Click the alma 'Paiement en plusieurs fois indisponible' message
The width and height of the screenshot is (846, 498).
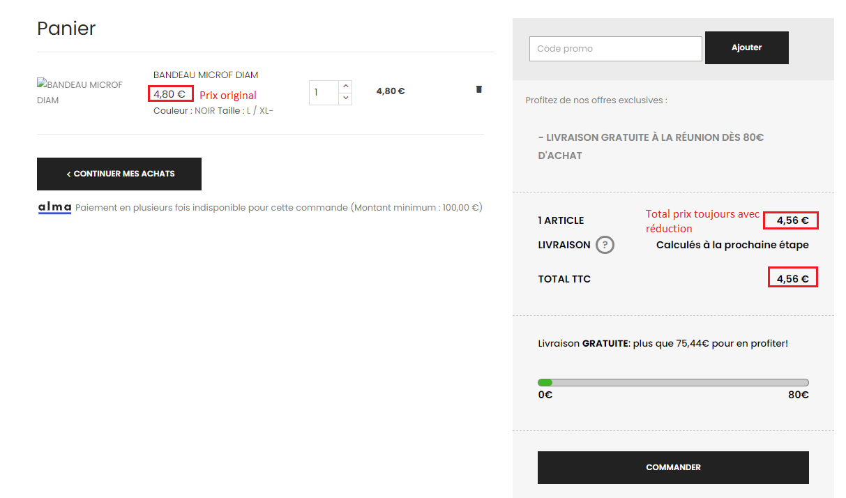[279, 207]
